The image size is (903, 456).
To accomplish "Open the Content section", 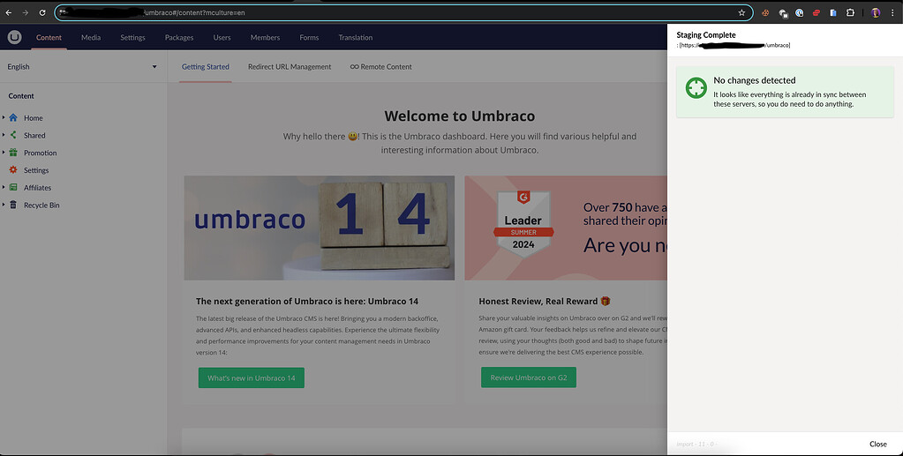I will pos(49,37).
